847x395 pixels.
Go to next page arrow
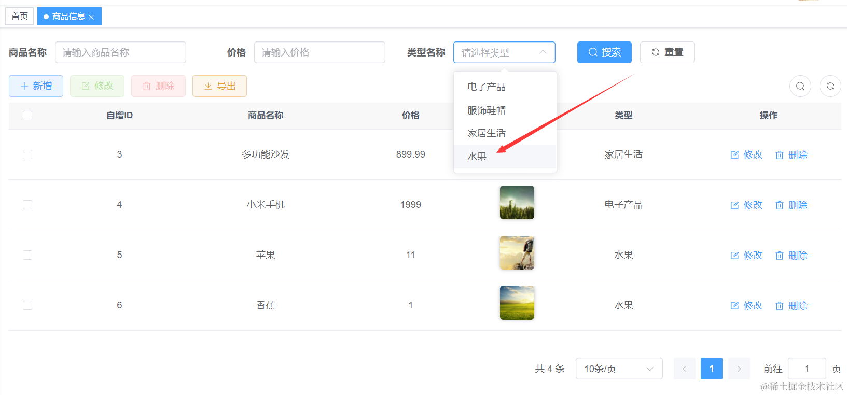(x=739, y=369)
